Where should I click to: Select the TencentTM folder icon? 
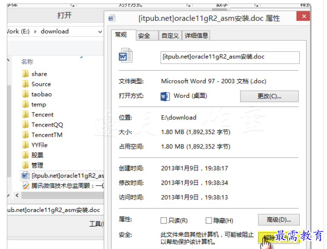(26, 135)
